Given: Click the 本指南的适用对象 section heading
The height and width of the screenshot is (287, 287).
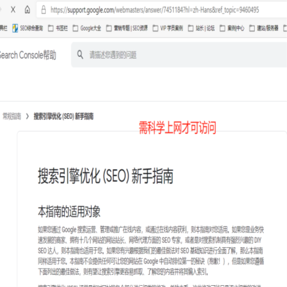Looking at the screenshot, I should [x=69, y=211].
